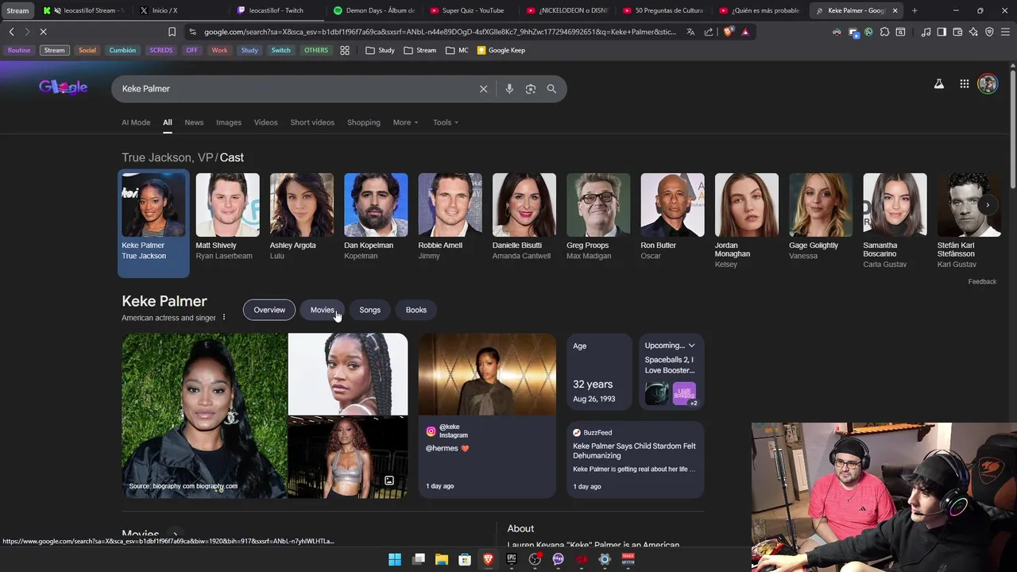This screenshot has height=572, width=1017.
Task: Open Brave Leo AI sparkle icon
Action: pos(973,32)
